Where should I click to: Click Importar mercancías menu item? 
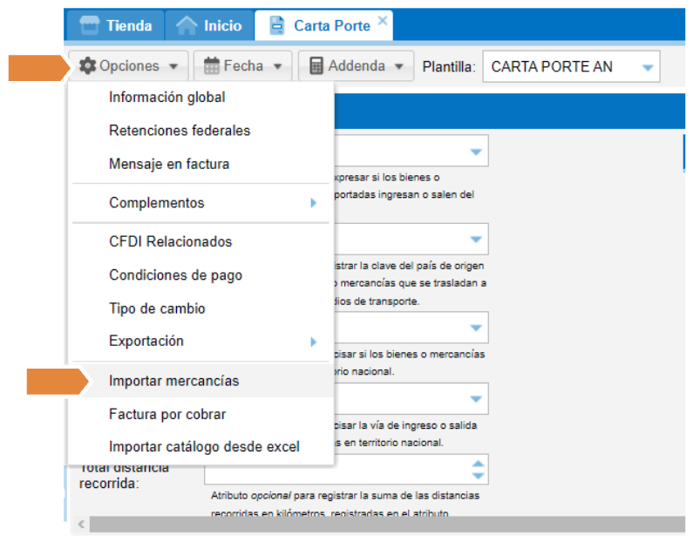(x=173, y=381)
